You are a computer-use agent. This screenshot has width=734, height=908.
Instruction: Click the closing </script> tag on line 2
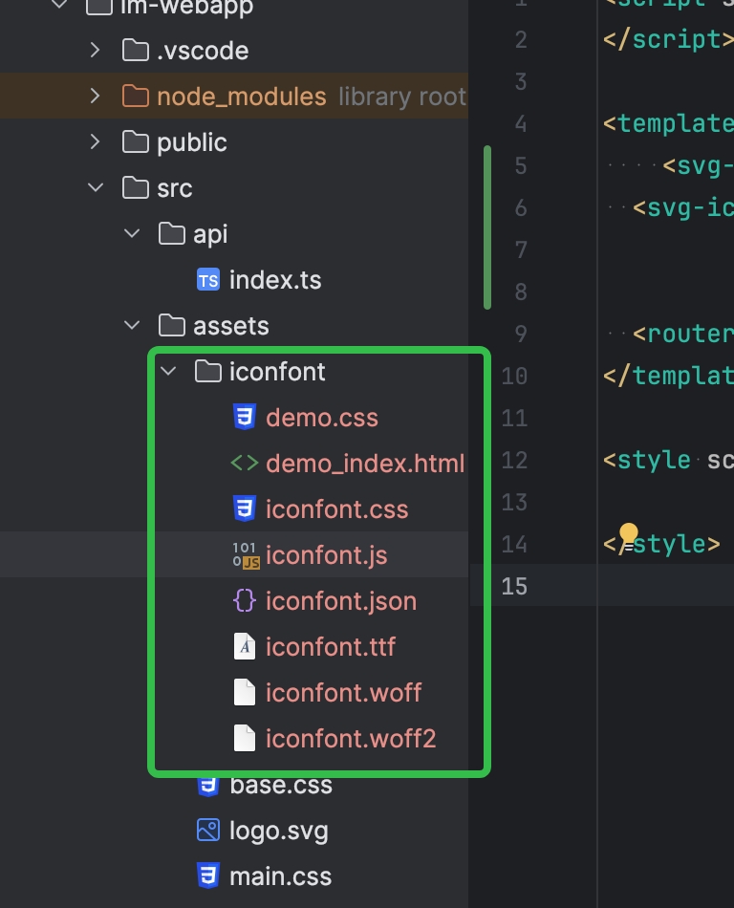click(x=668, y=39)
